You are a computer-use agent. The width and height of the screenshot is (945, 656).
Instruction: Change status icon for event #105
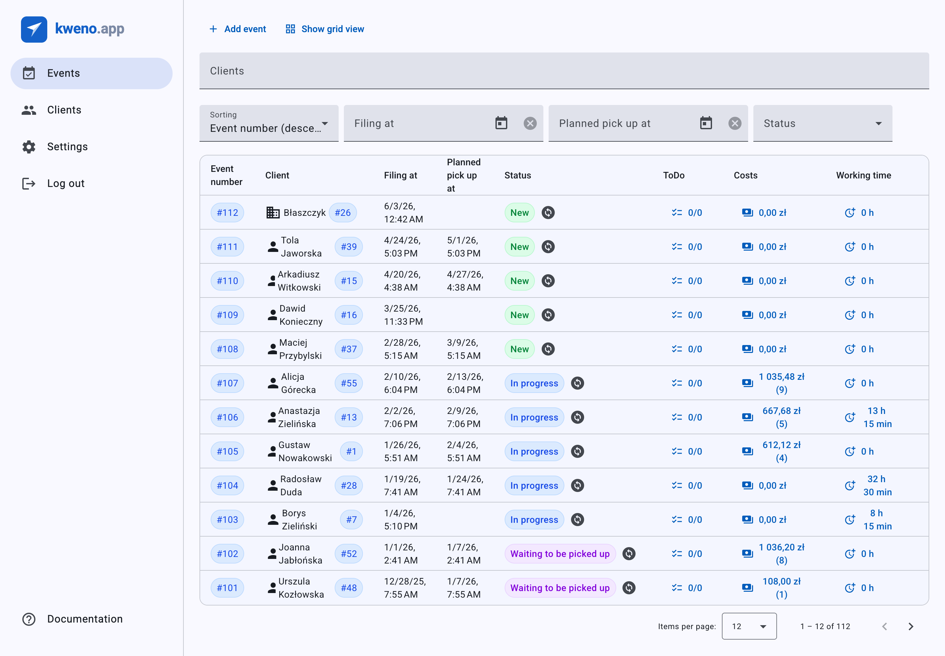(x=577, y=451)
